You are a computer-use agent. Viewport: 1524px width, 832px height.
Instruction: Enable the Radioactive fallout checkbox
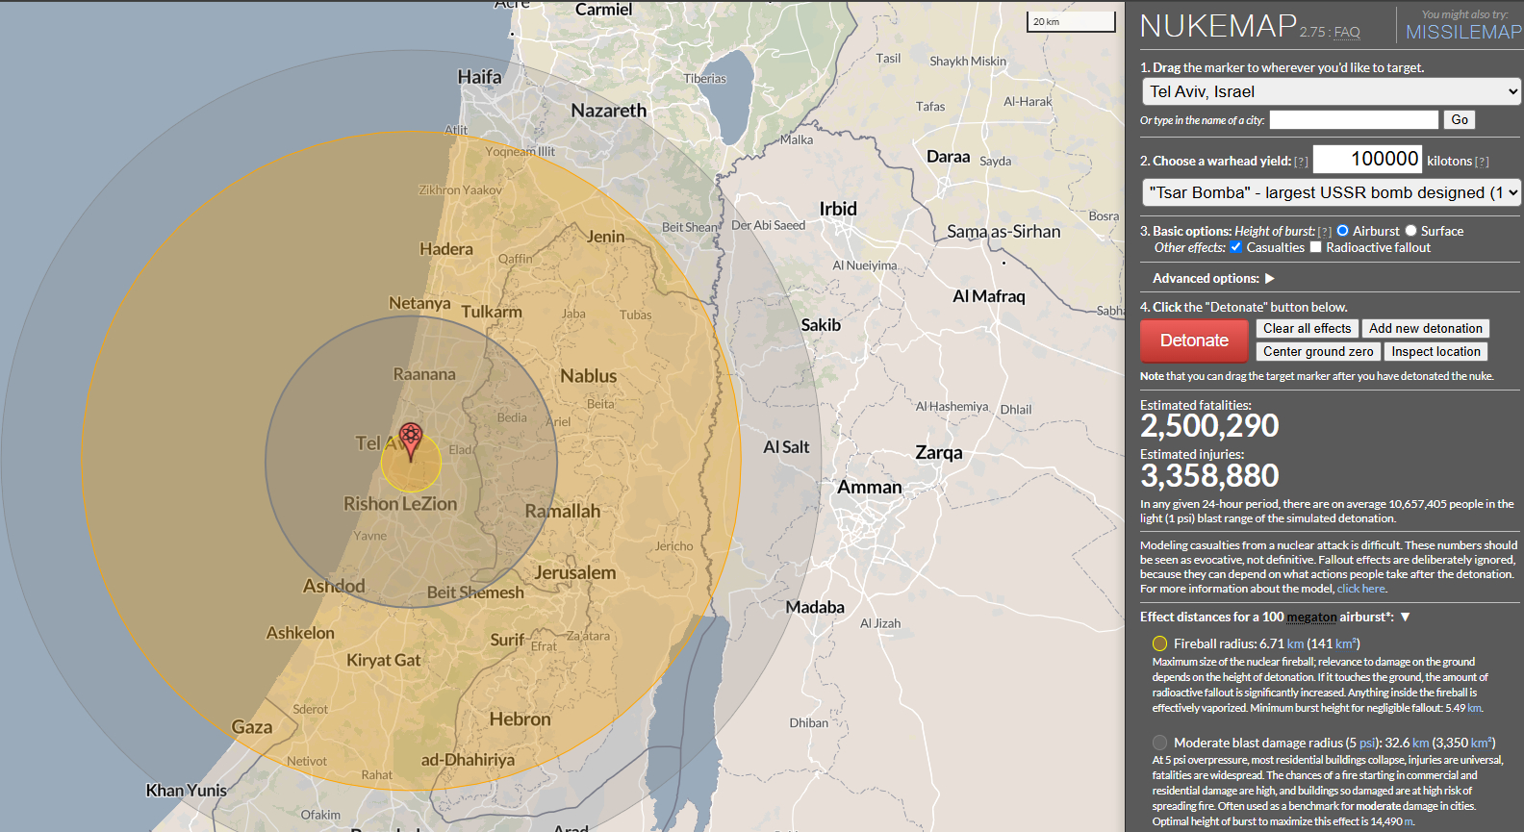[1315, 247]
